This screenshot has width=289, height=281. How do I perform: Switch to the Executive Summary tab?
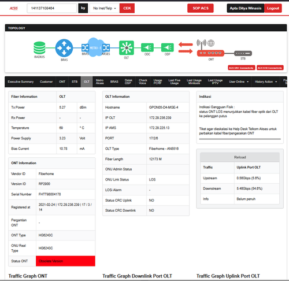(x=21, y=82)
